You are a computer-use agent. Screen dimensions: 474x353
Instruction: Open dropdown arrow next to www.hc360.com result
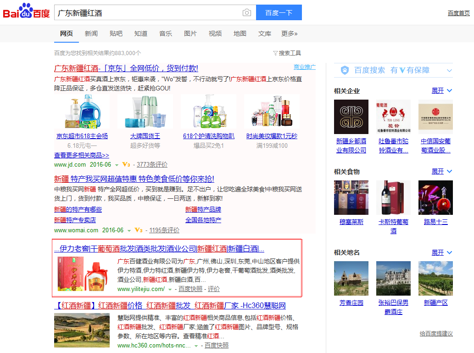pos(196,346)
